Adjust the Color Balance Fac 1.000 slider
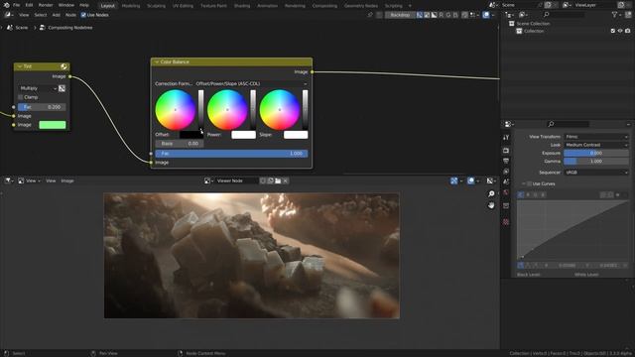Screen dimensions: 635x357 coord(231,154)
